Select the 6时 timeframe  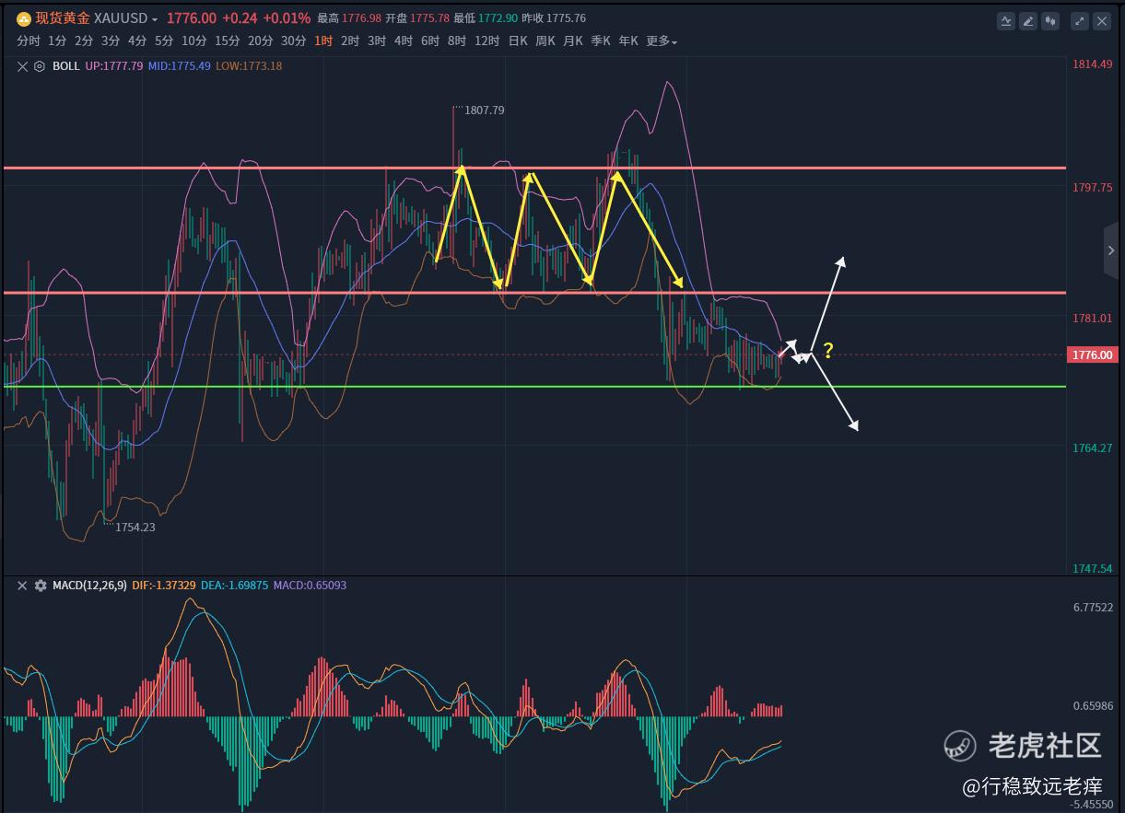[430, 41]
